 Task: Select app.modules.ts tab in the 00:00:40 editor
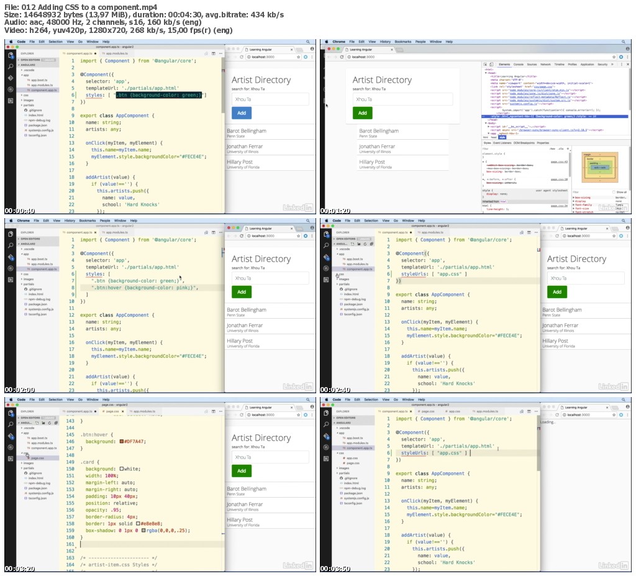tap(115, 53)
